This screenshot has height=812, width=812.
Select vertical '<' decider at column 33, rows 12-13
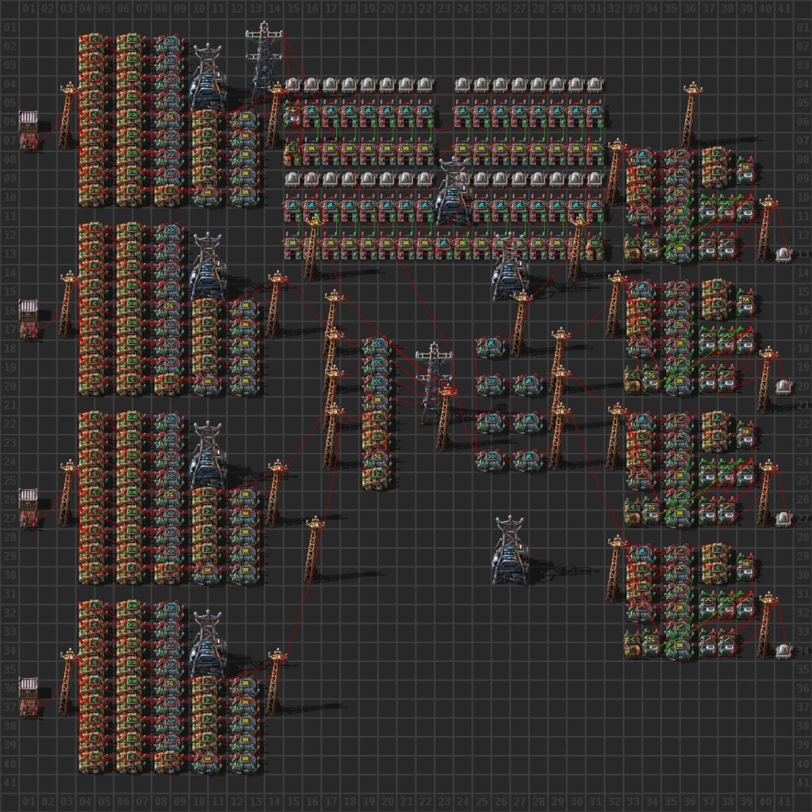click(x=633, y=246)
